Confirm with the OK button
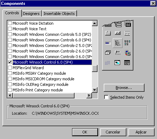This screenshot has width=157, height=139. point(85,132)
